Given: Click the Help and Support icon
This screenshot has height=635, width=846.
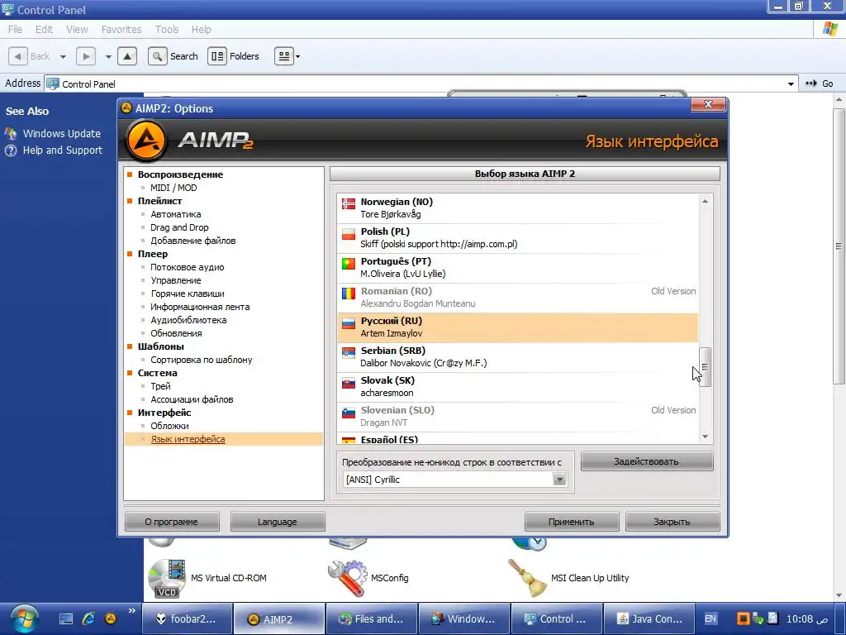Looking at the screenshot, I should coord(11,150).
